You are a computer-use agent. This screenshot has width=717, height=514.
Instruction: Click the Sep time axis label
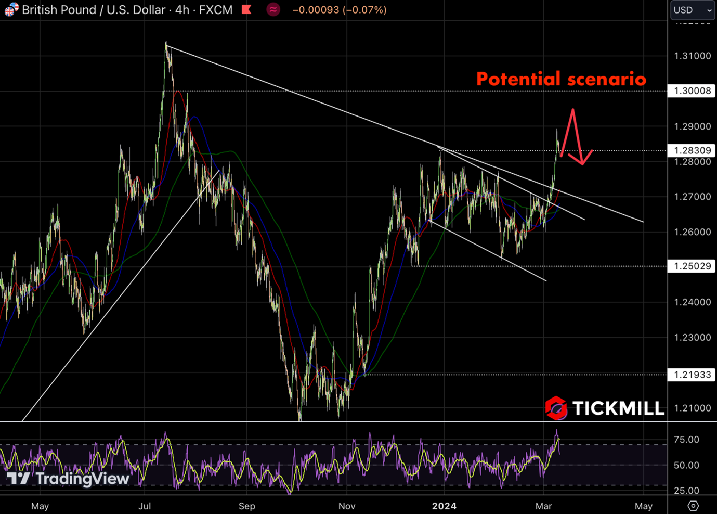[x=247, y=506]
